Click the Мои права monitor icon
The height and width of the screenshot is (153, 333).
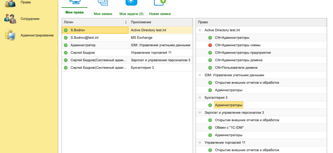[x=74, y=2]
